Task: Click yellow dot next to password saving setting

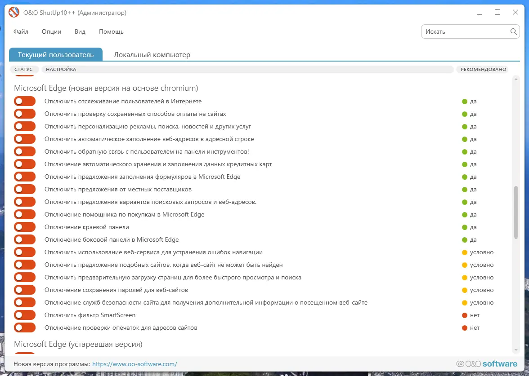Action: (x=465, y=290)
